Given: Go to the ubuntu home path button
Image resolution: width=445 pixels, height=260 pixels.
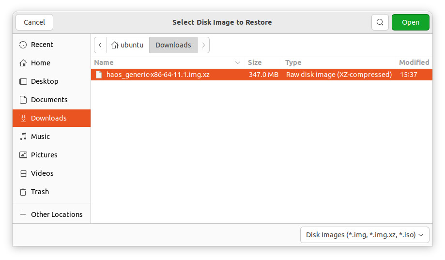Looking at the screenshot, I should [128, 45].
